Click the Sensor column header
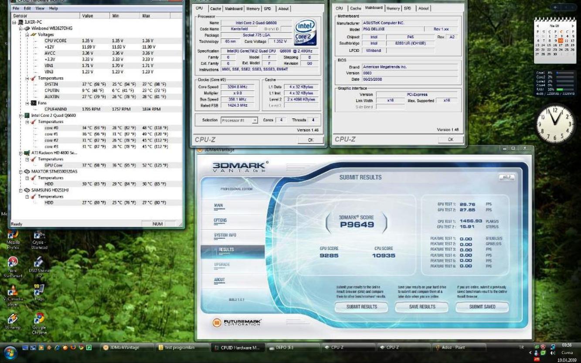This screenshot has width=581, height=363. click(x=46, y=16)
